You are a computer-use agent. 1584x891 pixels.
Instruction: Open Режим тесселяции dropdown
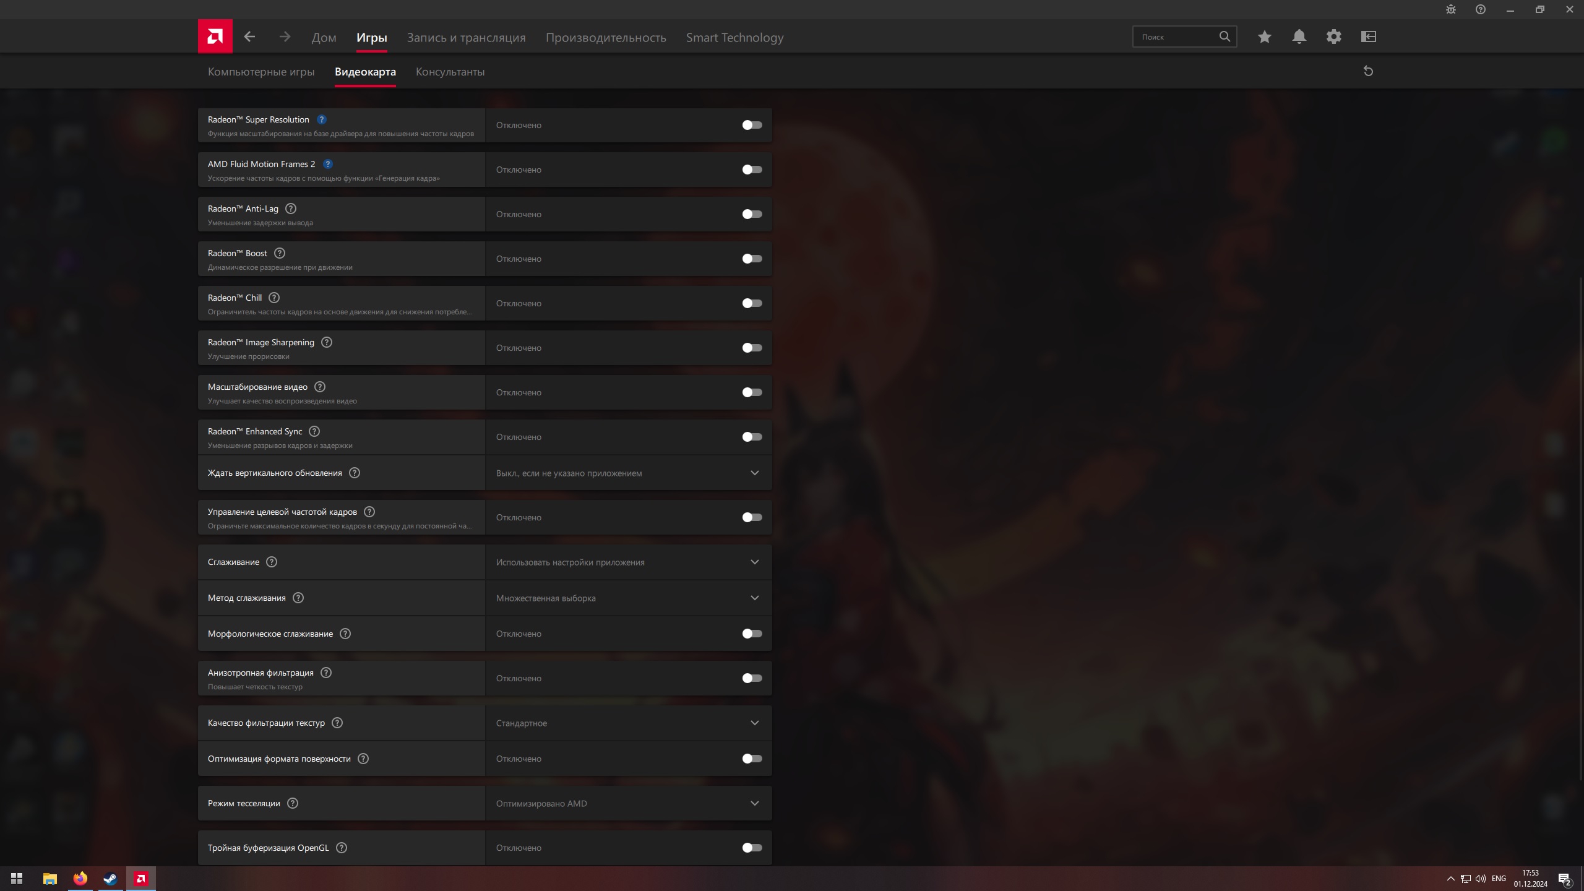coord(629,803)
